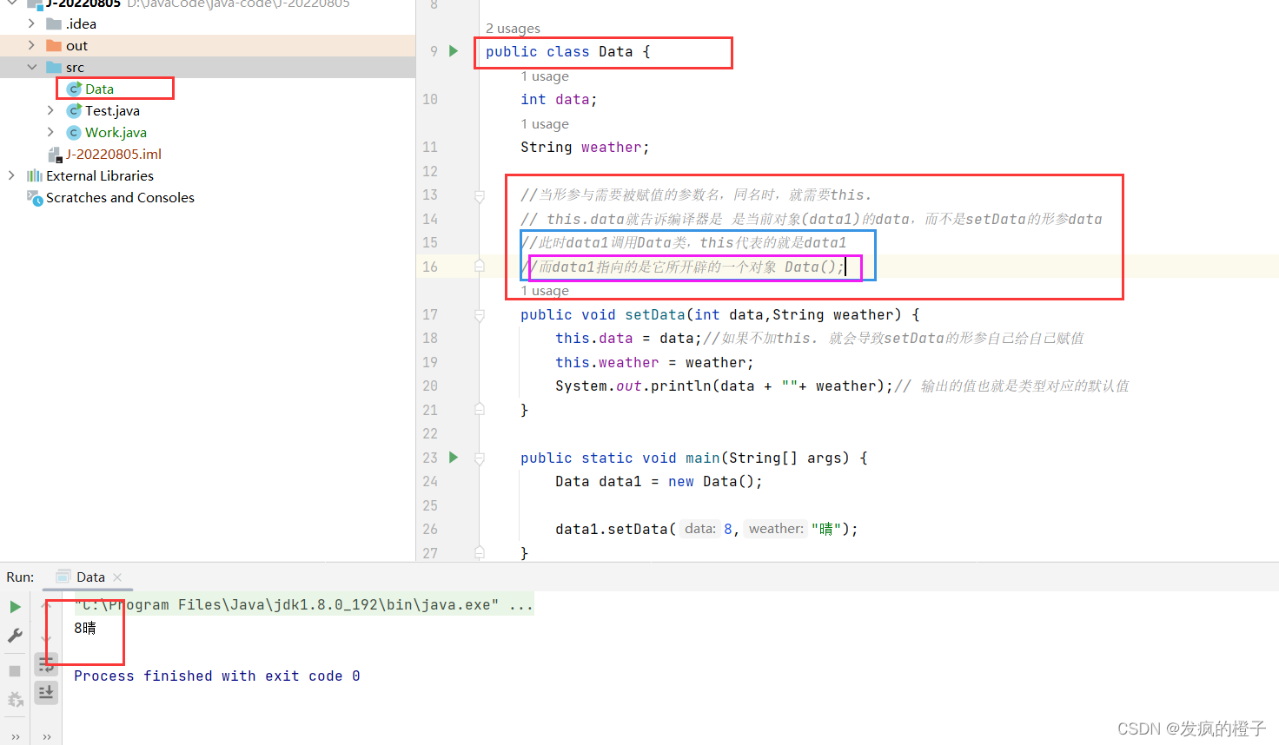Expand the External Libraries node

coord(11,175)
